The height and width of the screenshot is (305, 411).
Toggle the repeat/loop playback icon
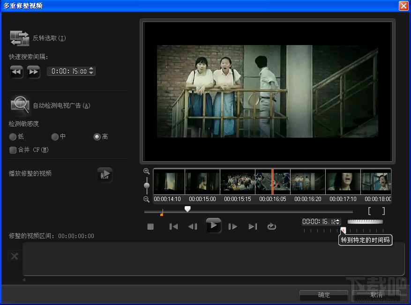272,227
